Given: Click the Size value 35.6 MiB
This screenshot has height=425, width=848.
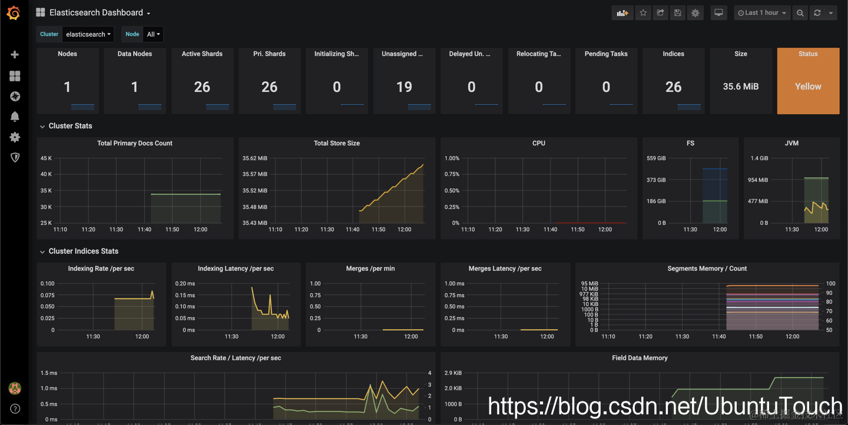Looking at the screenshot, I should 741,87.
